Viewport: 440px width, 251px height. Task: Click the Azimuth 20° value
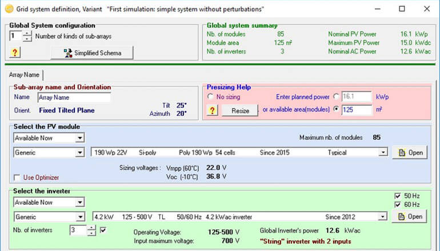(x=182, y=114)
